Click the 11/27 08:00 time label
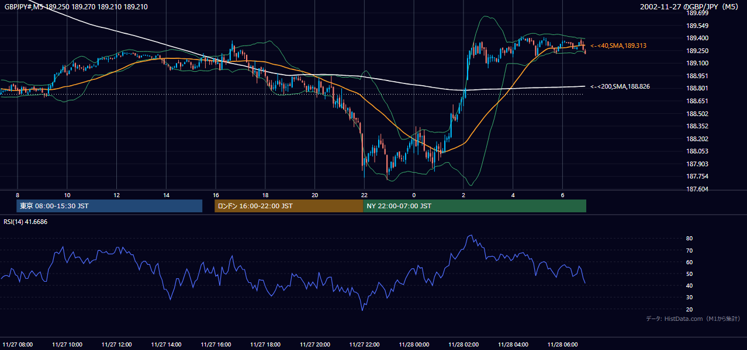Image resolution: width=747 pixels, height=350 pixels. [18, 344]
